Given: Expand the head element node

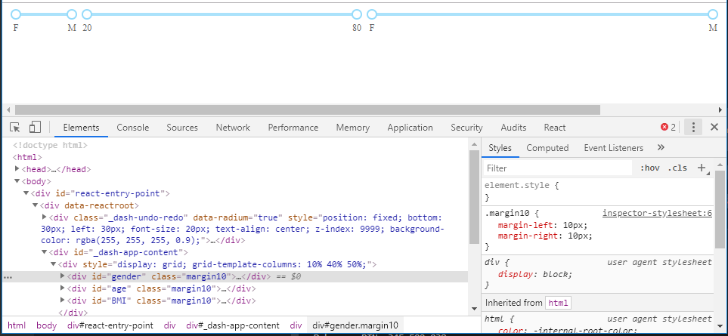Looking at the screenshot, I should [x=17, y=168].
